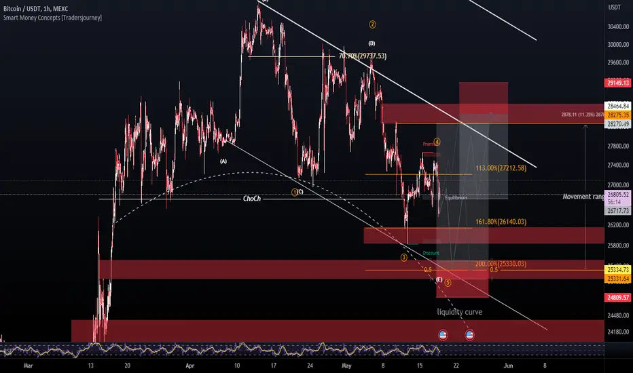Viewport: 633px width, 373px height.
Task: Click the 17 date on time axis
Action: click(x=273, y=366)
